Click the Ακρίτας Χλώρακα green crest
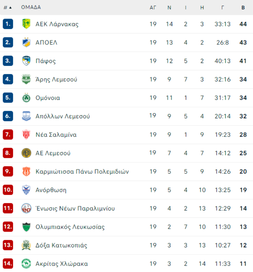 pos(26,264)
